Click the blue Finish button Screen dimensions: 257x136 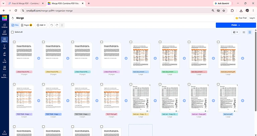[236, 25]
